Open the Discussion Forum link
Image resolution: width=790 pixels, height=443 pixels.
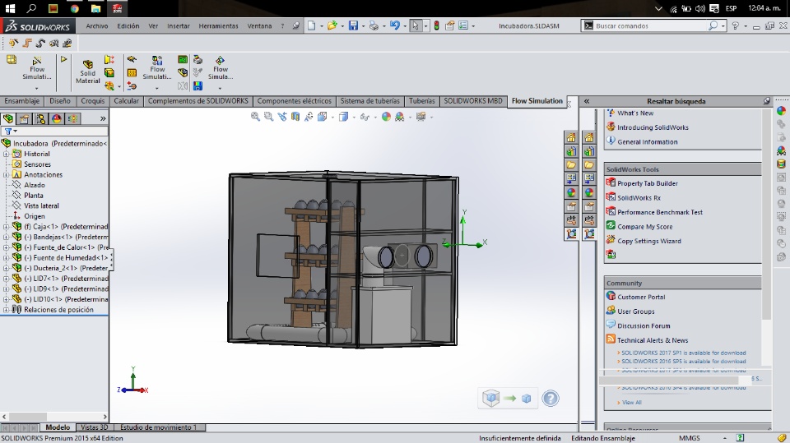pyautogui.click(x=644, y=325)
